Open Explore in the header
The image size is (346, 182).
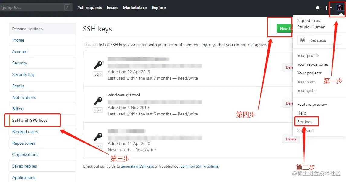[x=159, y=8]
